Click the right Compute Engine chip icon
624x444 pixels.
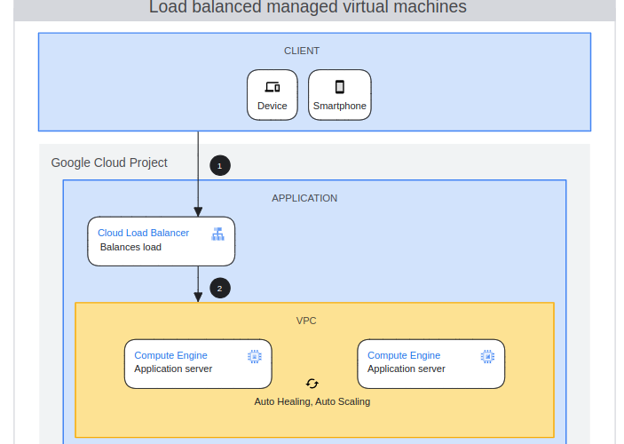pyautogui.click(x=487, y=356)
